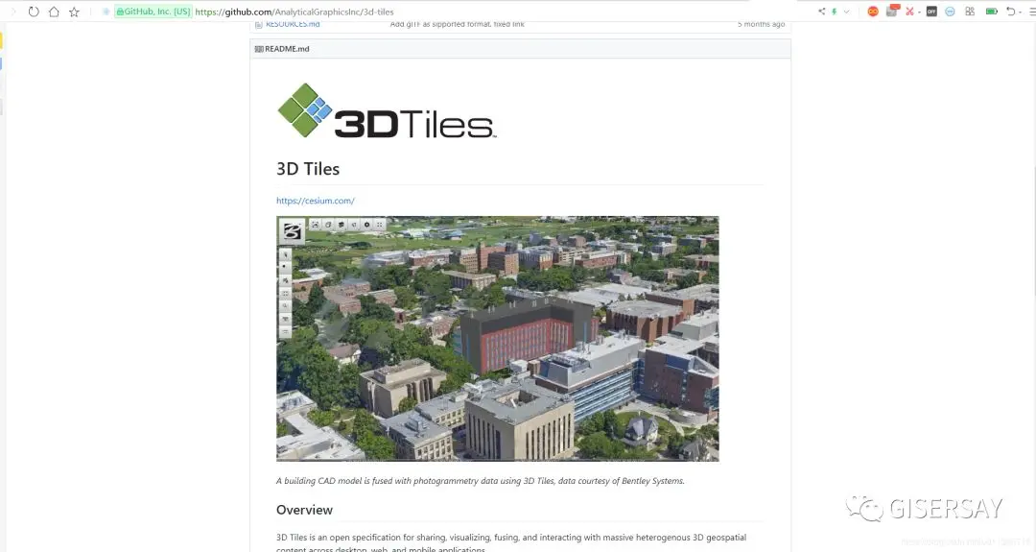Open the extension with red badge
This screenshot has width=1036, height=552.
pos(893,11)
